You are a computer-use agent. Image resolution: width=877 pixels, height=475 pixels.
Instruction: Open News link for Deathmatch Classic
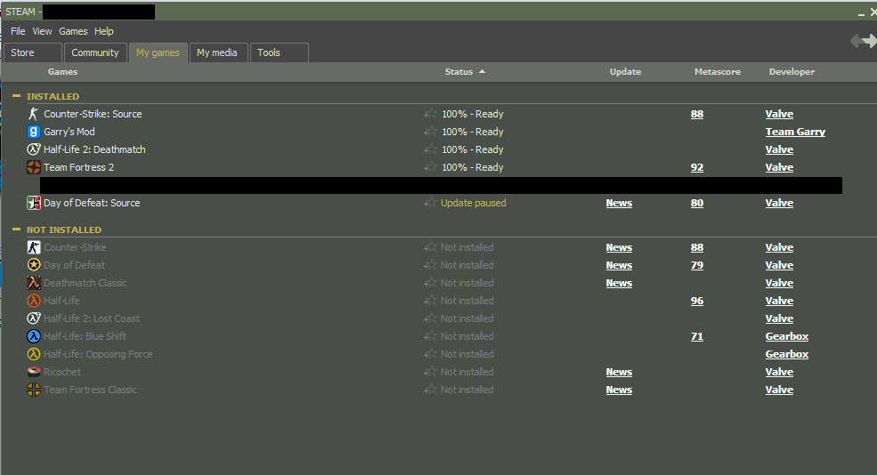point(619,284)
